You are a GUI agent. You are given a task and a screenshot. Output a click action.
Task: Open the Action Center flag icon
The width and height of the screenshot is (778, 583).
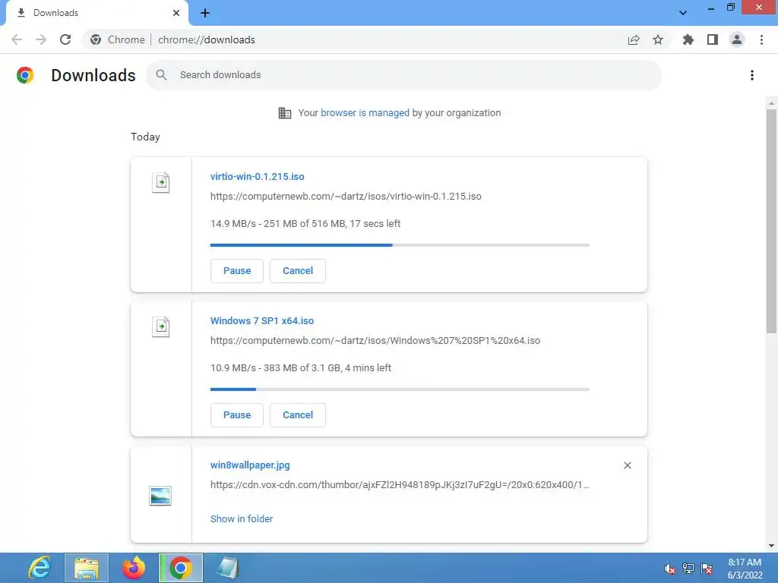[x=707, y=569]
